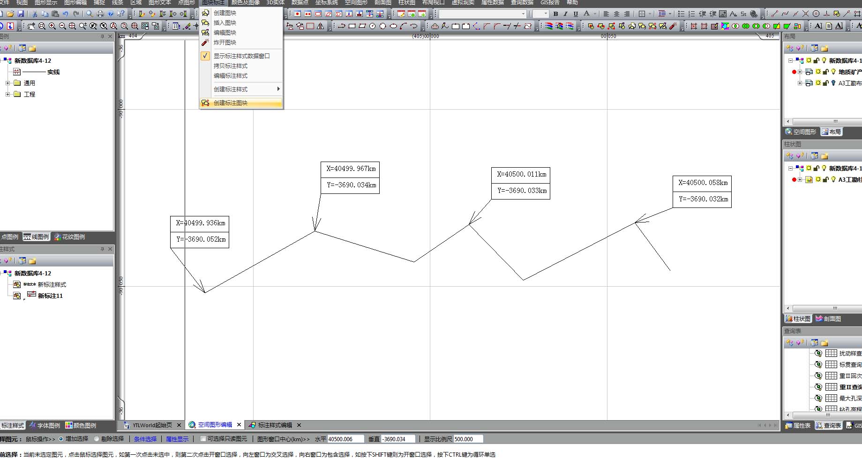862x459 pixels.
Task: Click the cut (scissors) icon
Action: click(x=34, y=14)
